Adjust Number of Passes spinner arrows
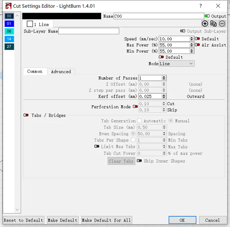 (164, 78)
